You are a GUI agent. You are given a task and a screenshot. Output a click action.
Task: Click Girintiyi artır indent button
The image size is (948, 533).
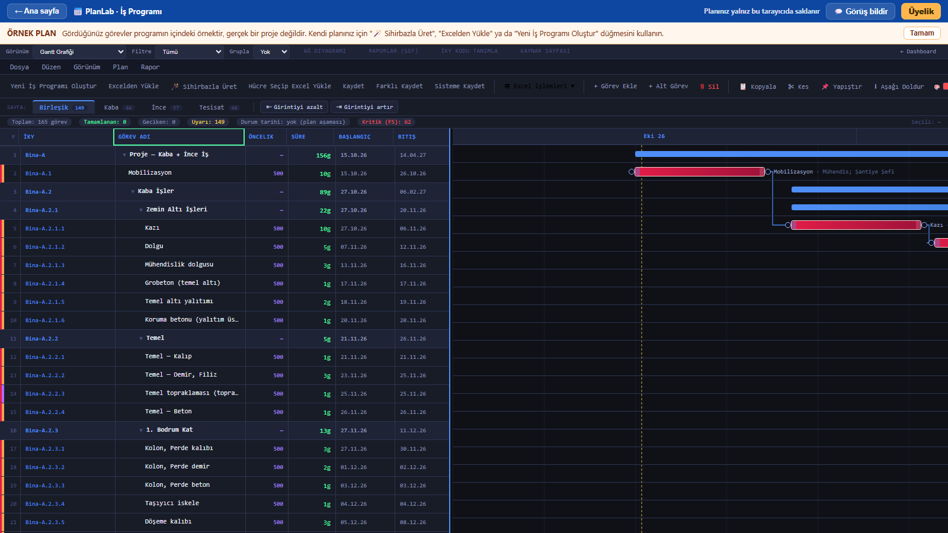(x=364, y=107)
